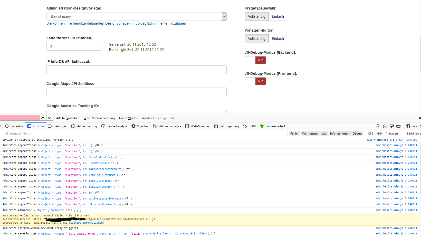Open the JS-Umgebung tab
The width and height of the screenshot is (421, 238).
click(226, 126)
